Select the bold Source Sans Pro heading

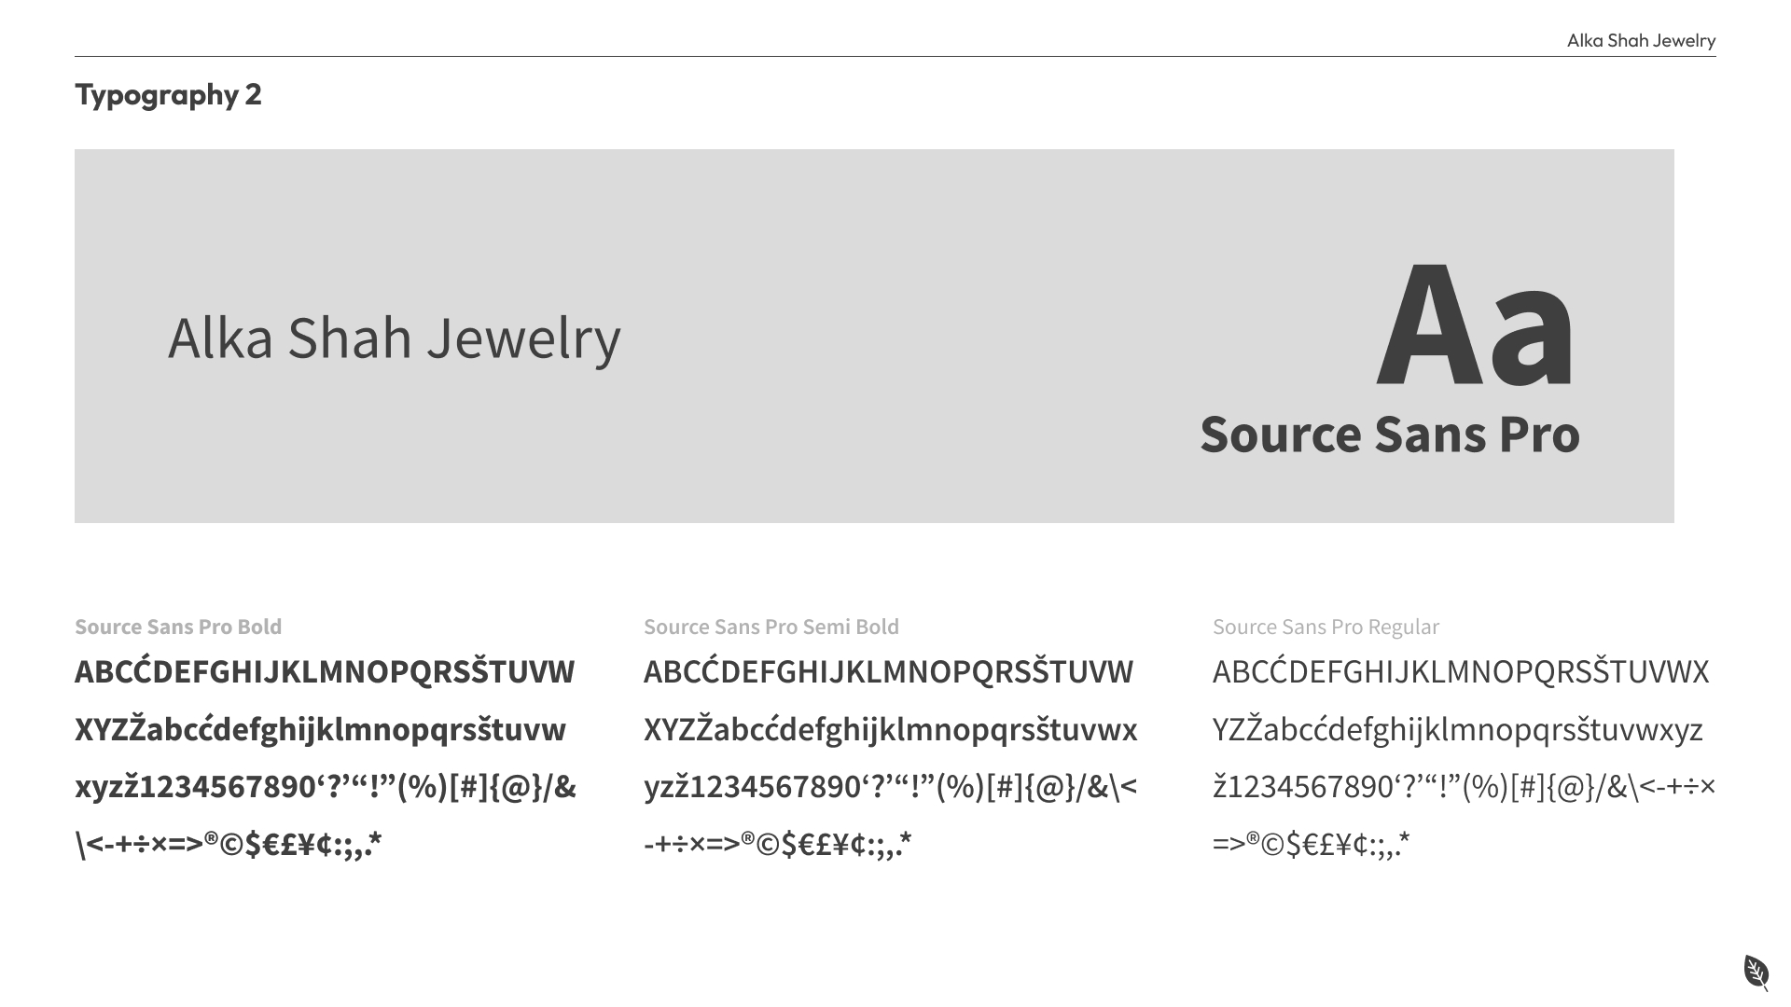(1389, 435)
